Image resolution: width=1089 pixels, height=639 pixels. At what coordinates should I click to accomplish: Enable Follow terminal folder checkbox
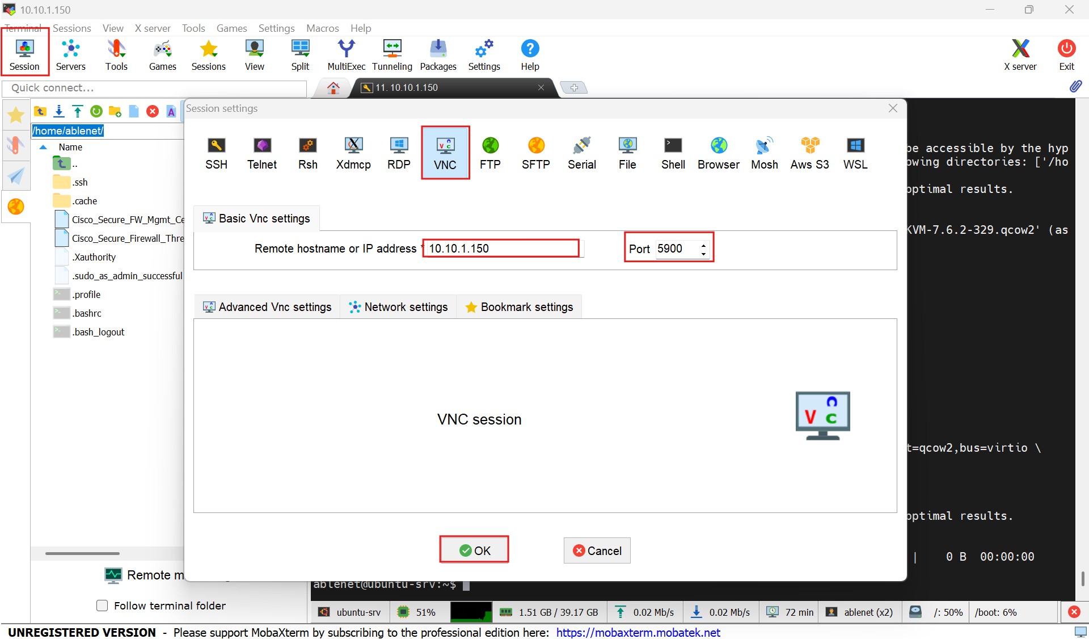[103, 606]
